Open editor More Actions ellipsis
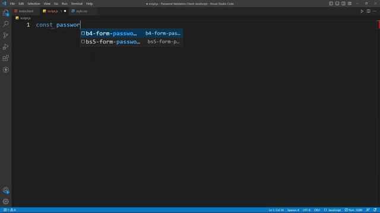This screenshot has width=380, height=213. (x=375, y=11)
